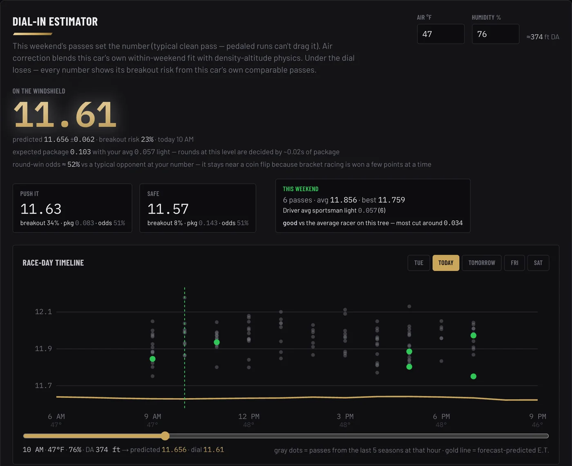
Task: Click "round-win odds ≈ 52%" text
Action: coord(46,164)
